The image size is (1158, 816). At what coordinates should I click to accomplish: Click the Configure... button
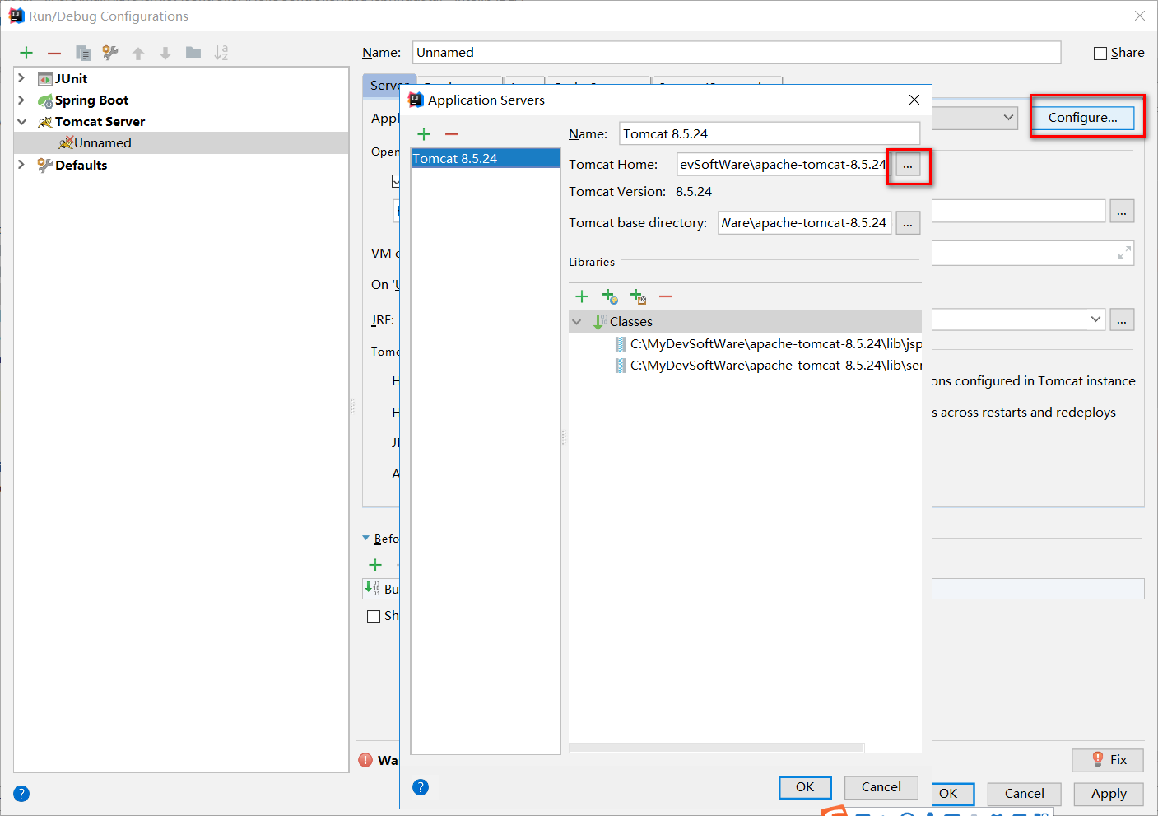1082,118
